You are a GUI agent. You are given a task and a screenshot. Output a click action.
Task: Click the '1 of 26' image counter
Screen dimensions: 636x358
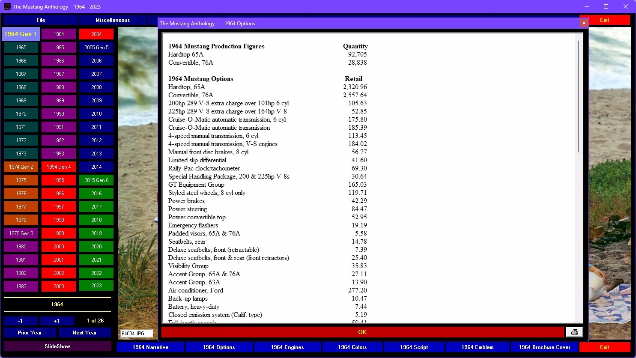pyautogui.click(x=95, y=321)
